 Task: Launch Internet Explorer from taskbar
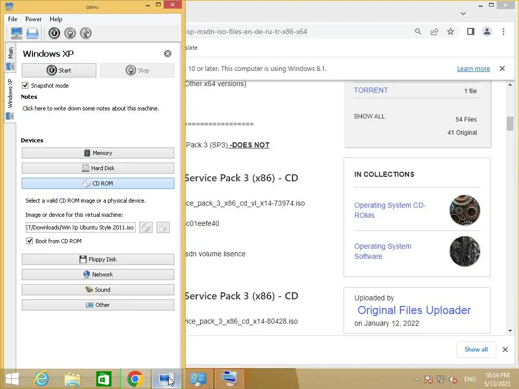[42, 379]
